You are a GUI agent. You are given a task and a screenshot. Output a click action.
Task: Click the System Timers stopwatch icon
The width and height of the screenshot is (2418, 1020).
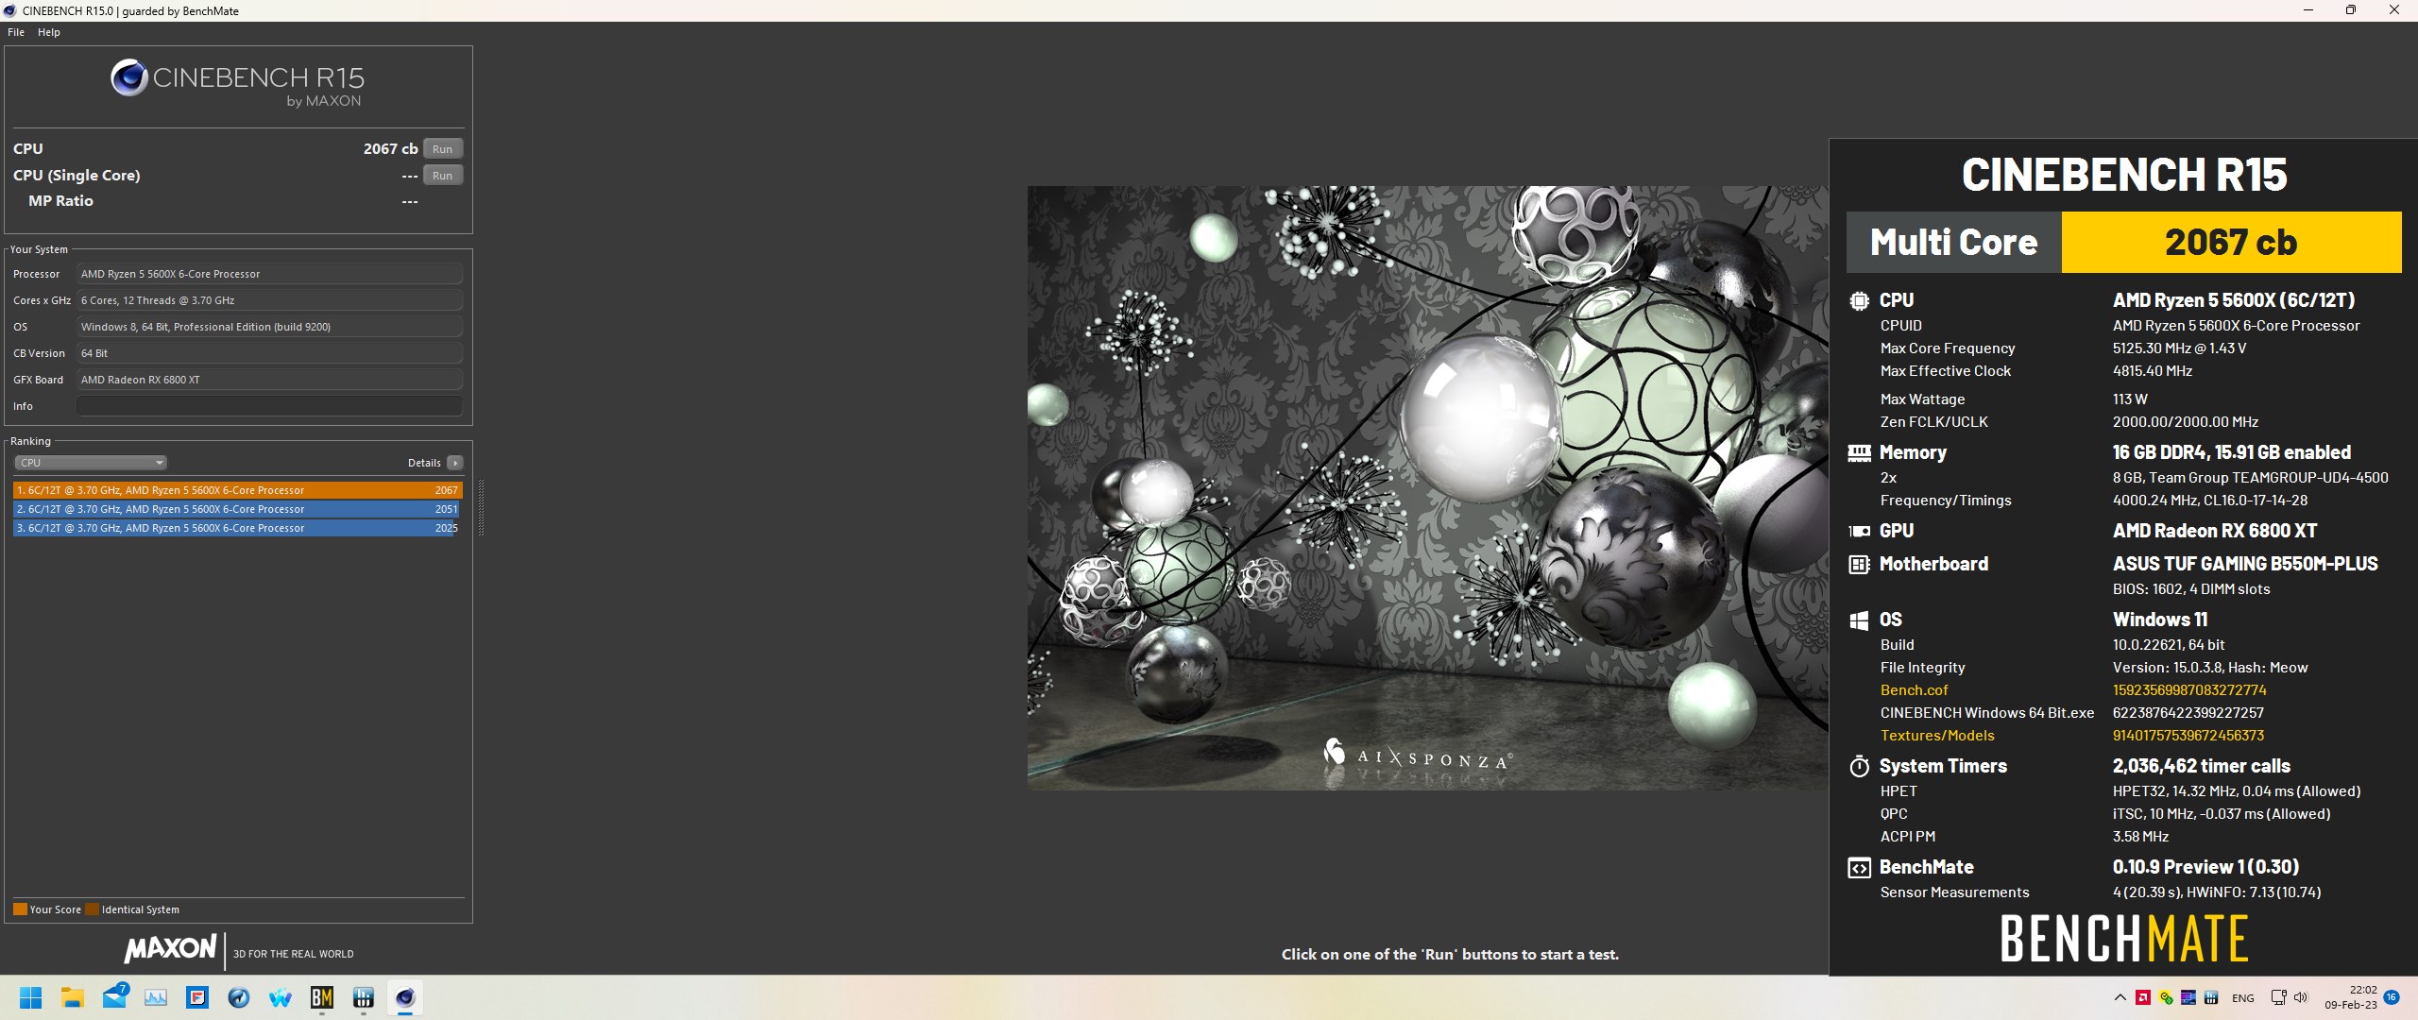pos(1859,766)
